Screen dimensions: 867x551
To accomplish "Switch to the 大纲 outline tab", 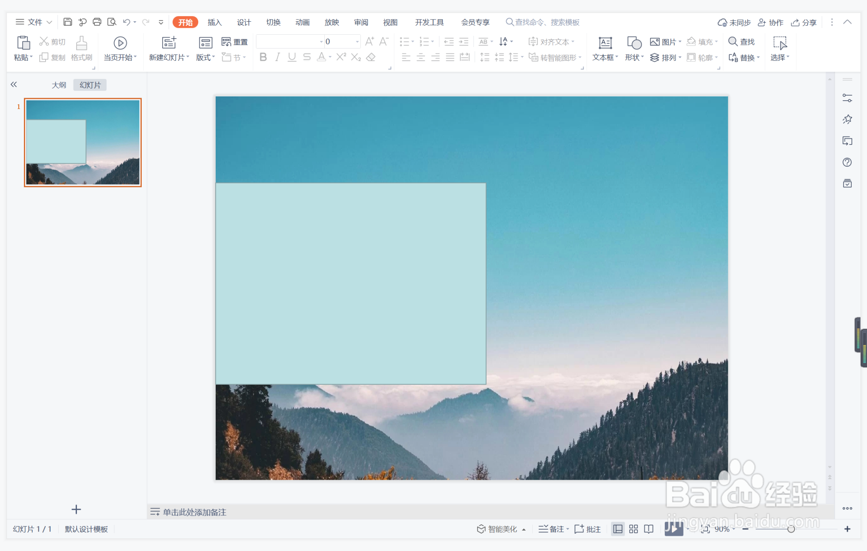I will click(59, 85).
